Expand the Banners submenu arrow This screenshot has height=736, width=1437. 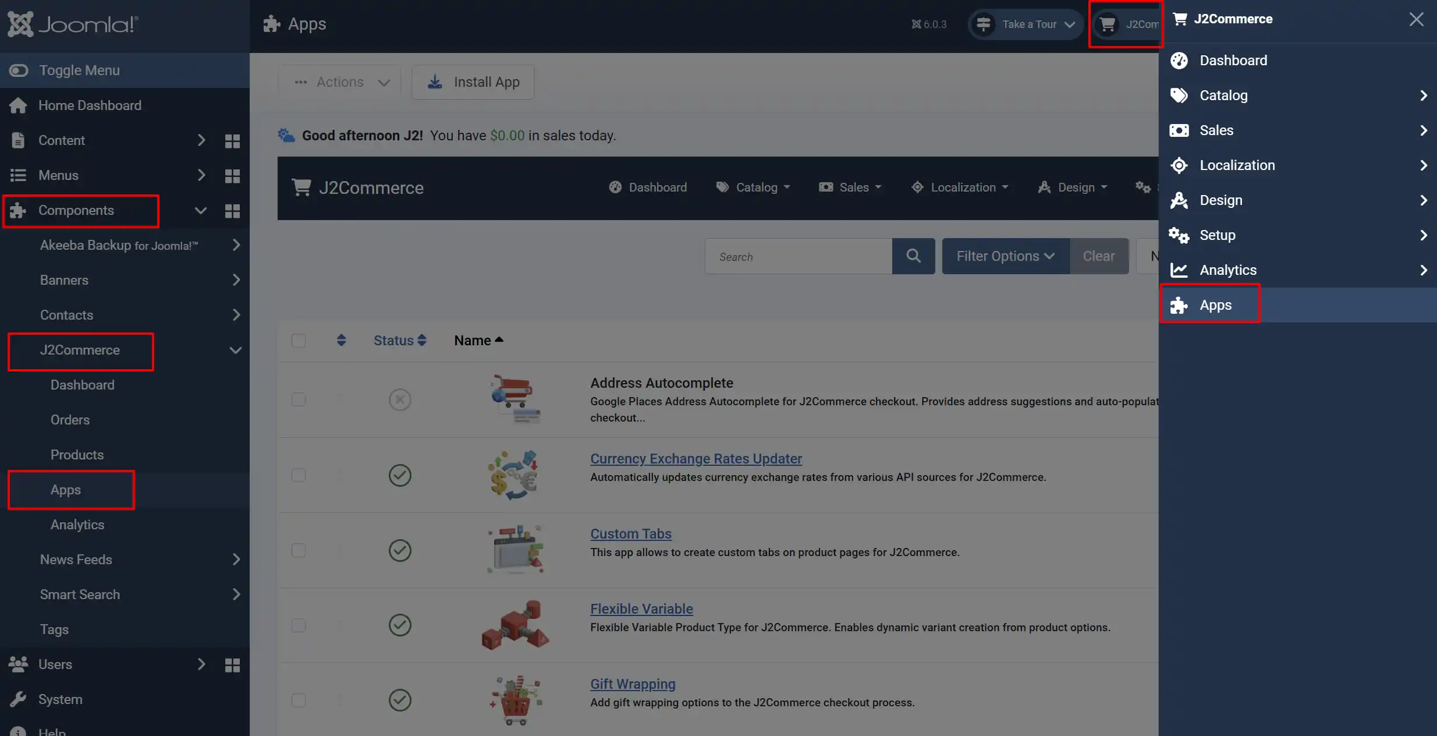point(236,280)
